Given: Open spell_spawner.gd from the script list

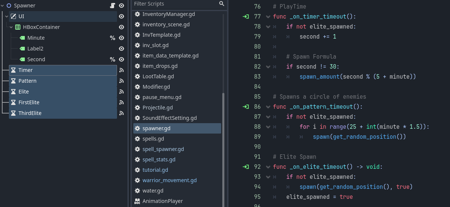Looking at the screenshot, I should click(x=163, y=149).
